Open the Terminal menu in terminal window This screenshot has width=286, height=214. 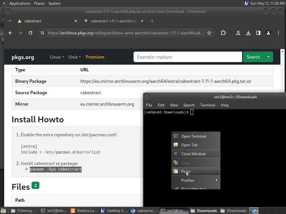coord(208,105)
